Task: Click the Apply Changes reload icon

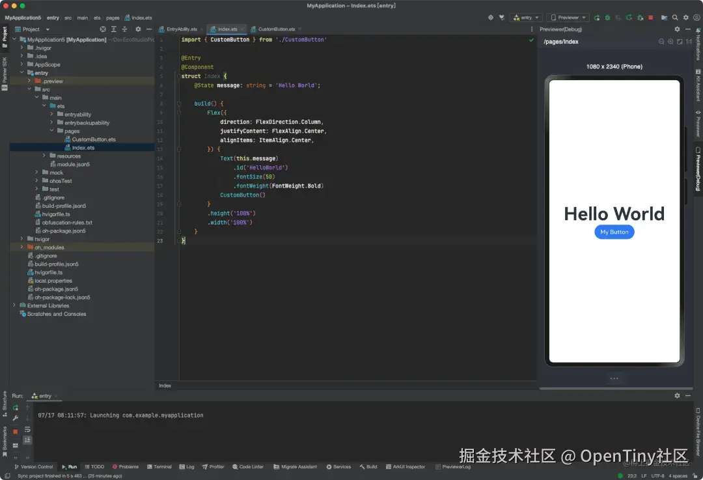Action: tap(629, 18)
